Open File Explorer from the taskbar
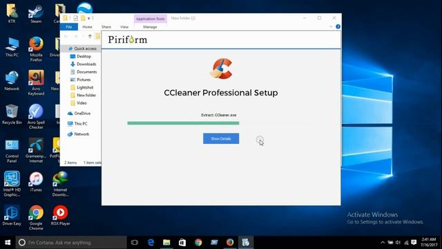The height and width of the screenshot is (249, 442). pyautogui.click(x=166, y=243)
